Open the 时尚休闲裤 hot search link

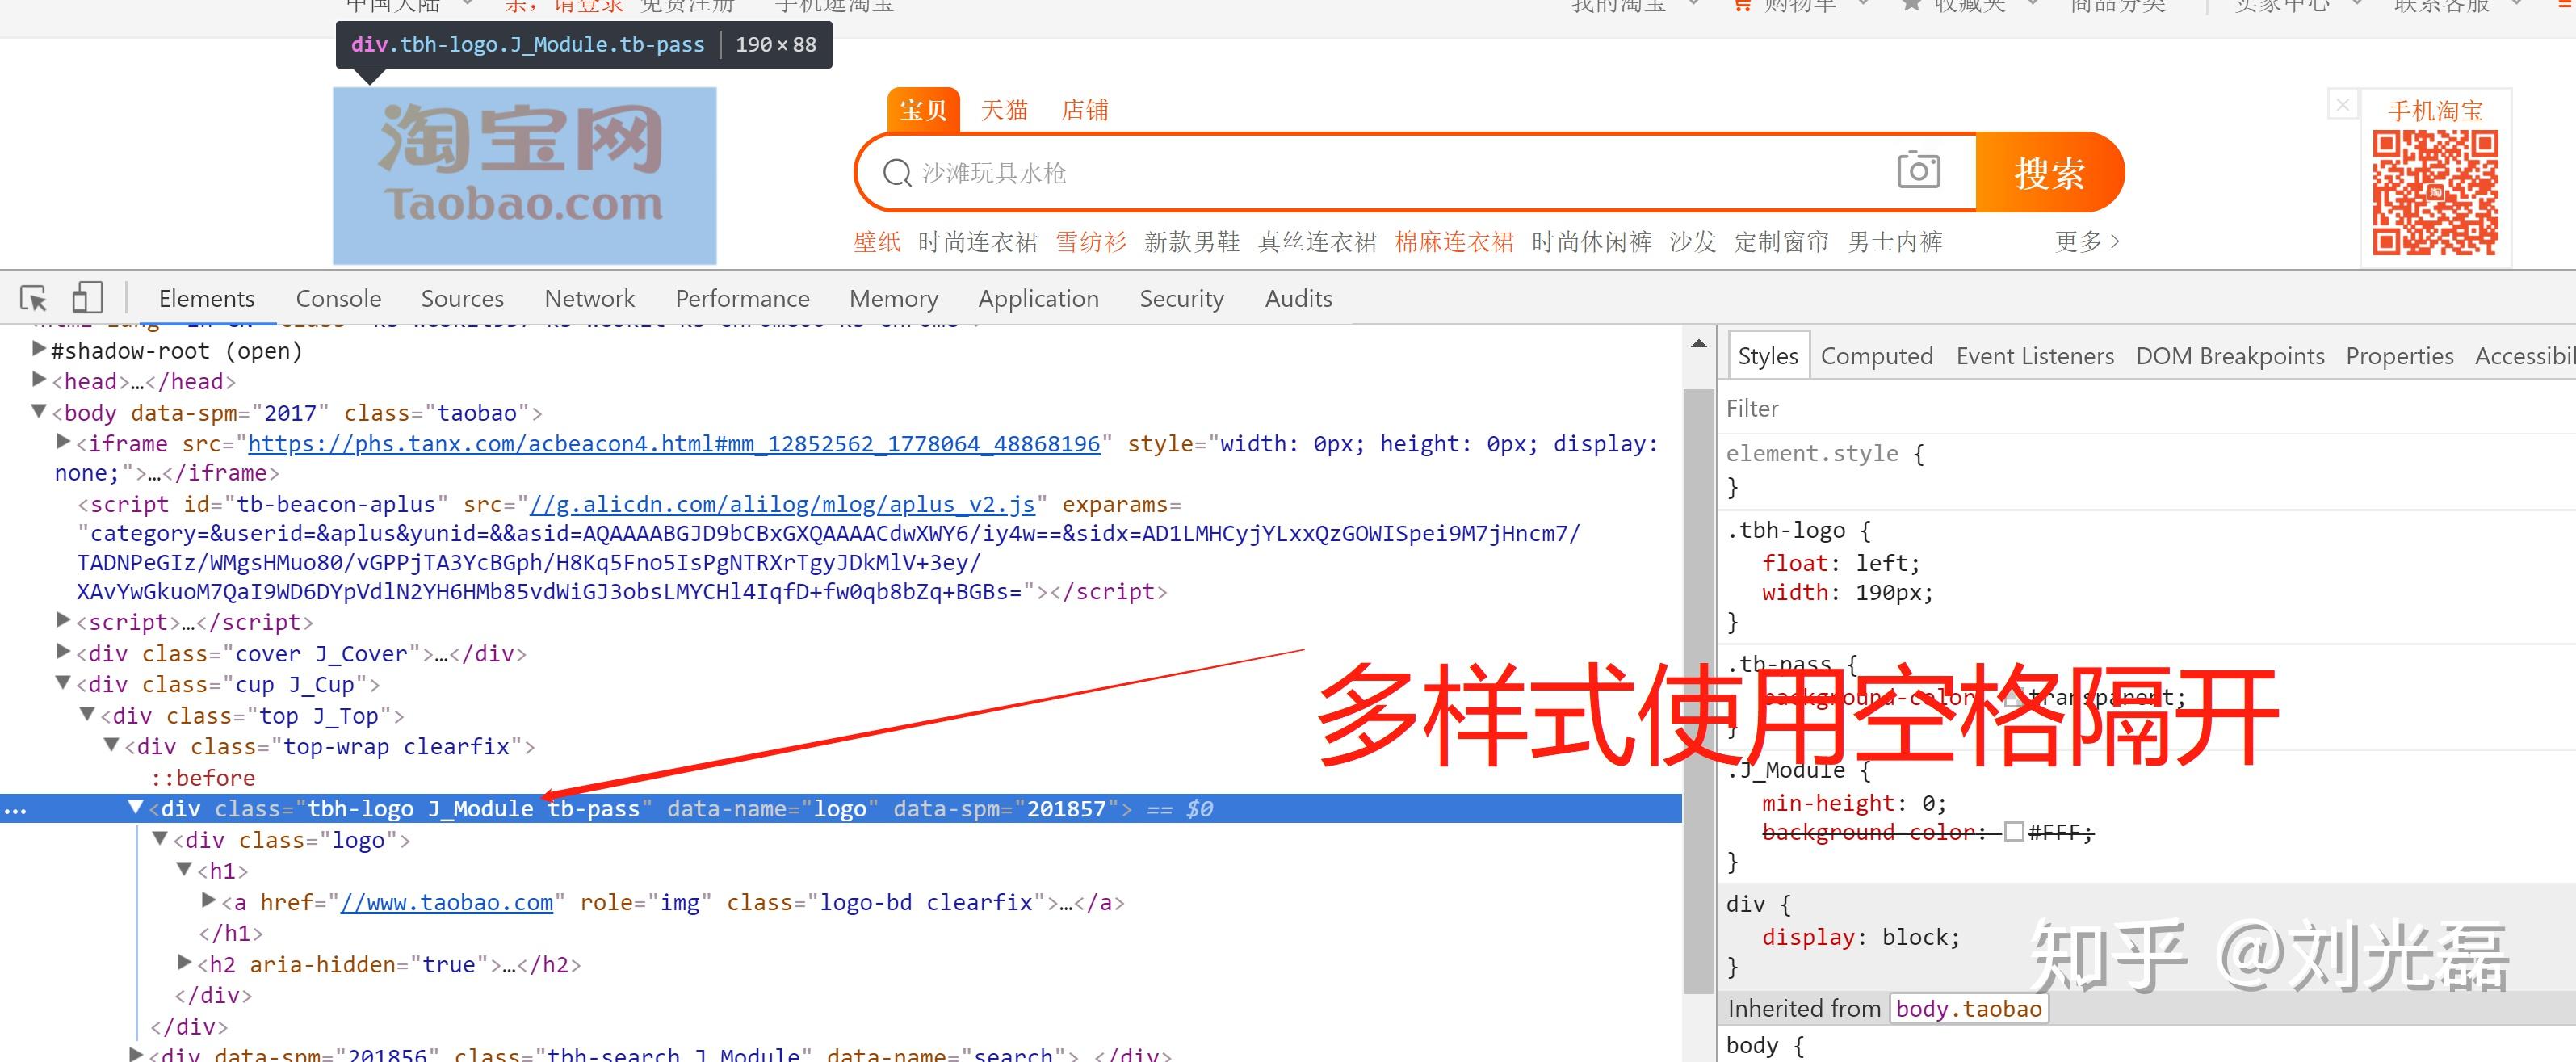1591,242
